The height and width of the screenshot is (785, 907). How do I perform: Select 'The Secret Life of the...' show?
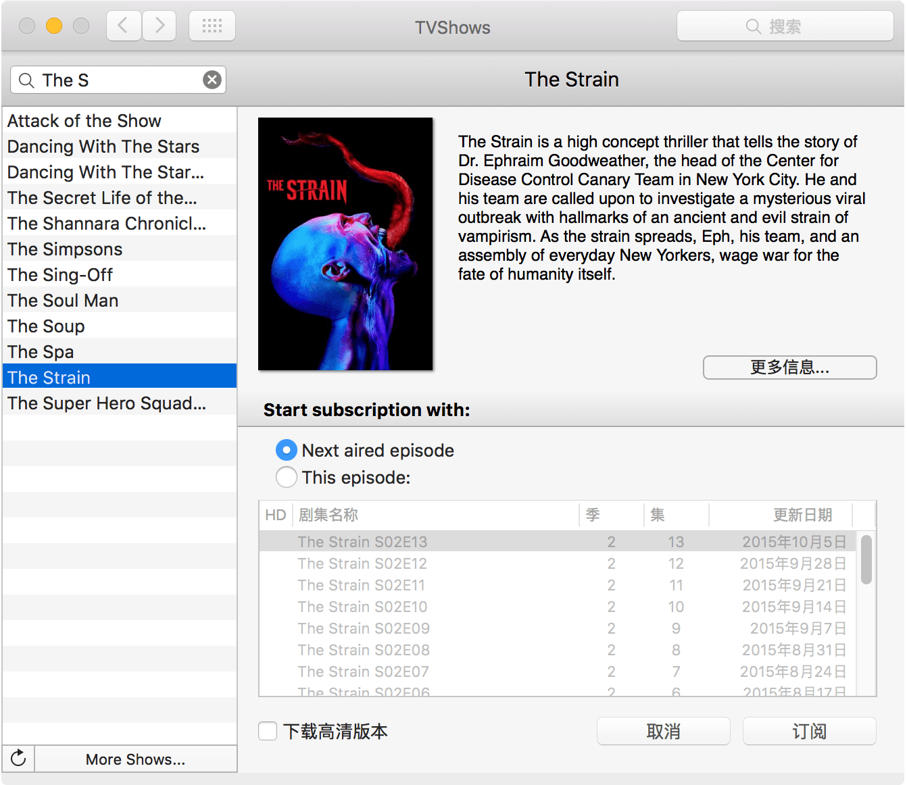click(x=120, y=197)
